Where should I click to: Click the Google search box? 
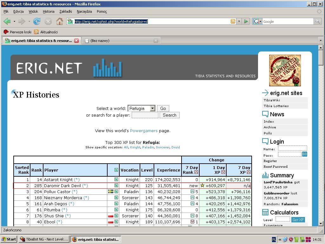288,21
